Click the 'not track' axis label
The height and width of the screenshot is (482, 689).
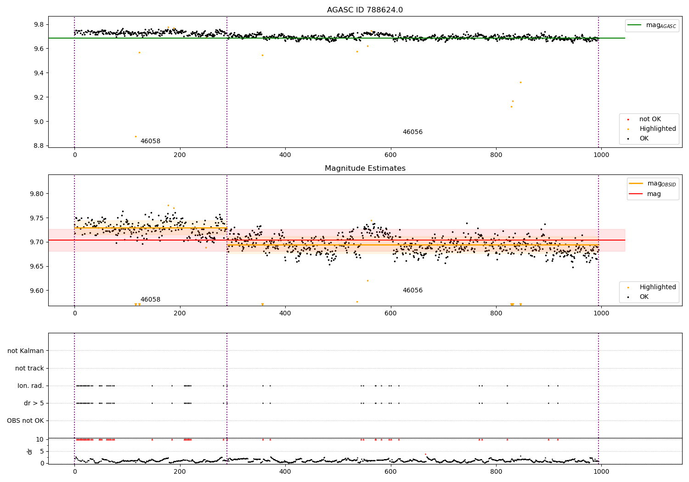[29, 368]
